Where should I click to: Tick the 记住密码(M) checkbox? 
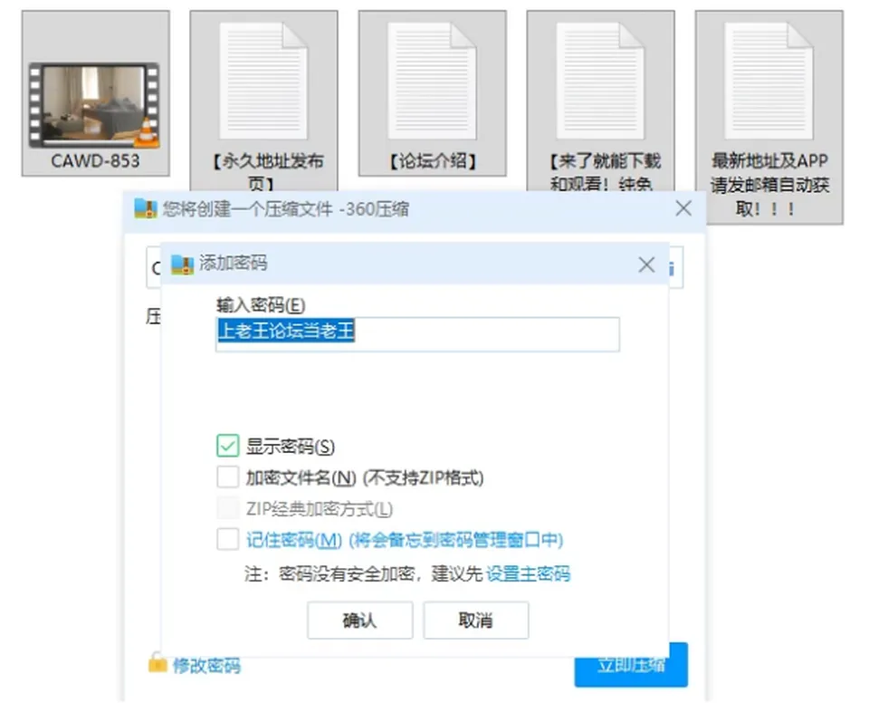point(228,539)
